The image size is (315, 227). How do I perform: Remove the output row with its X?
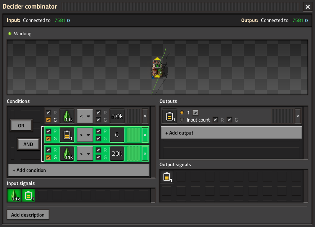click(298, 116)
